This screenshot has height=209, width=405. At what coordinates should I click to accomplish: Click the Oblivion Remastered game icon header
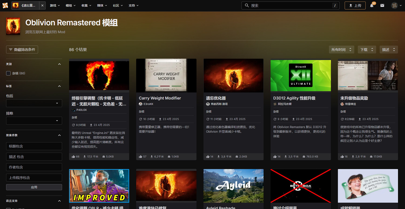(x=13, y=26)
